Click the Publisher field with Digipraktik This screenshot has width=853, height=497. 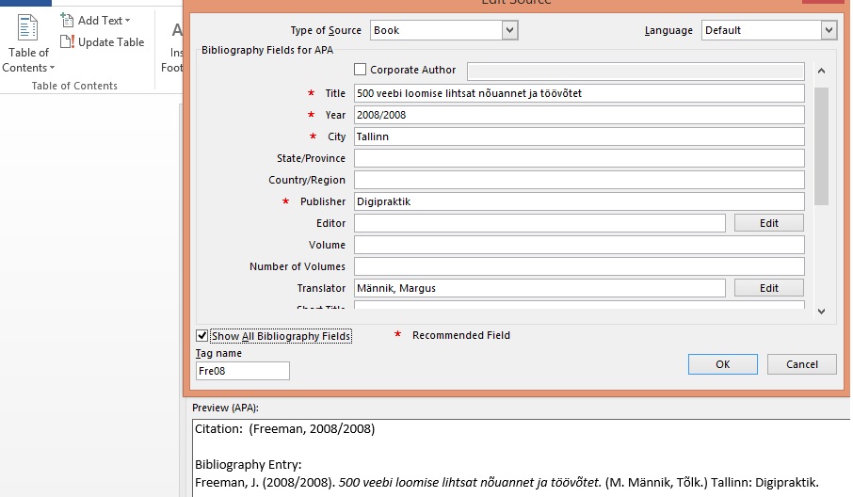[x=579, y=201]
